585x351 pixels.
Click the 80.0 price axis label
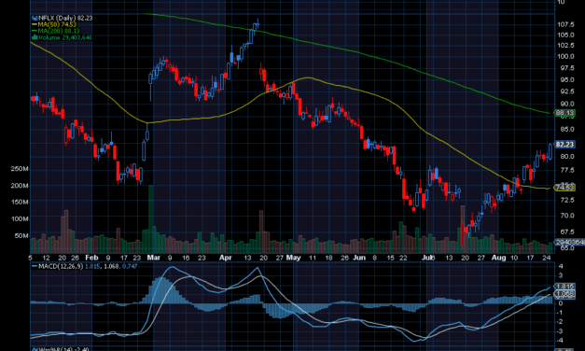566,157
